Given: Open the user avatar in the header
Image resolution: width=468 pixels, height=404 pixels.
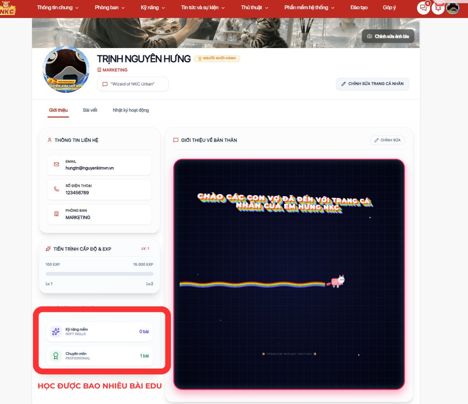Looking at the screenshot, I should click(x=452, y=8).
